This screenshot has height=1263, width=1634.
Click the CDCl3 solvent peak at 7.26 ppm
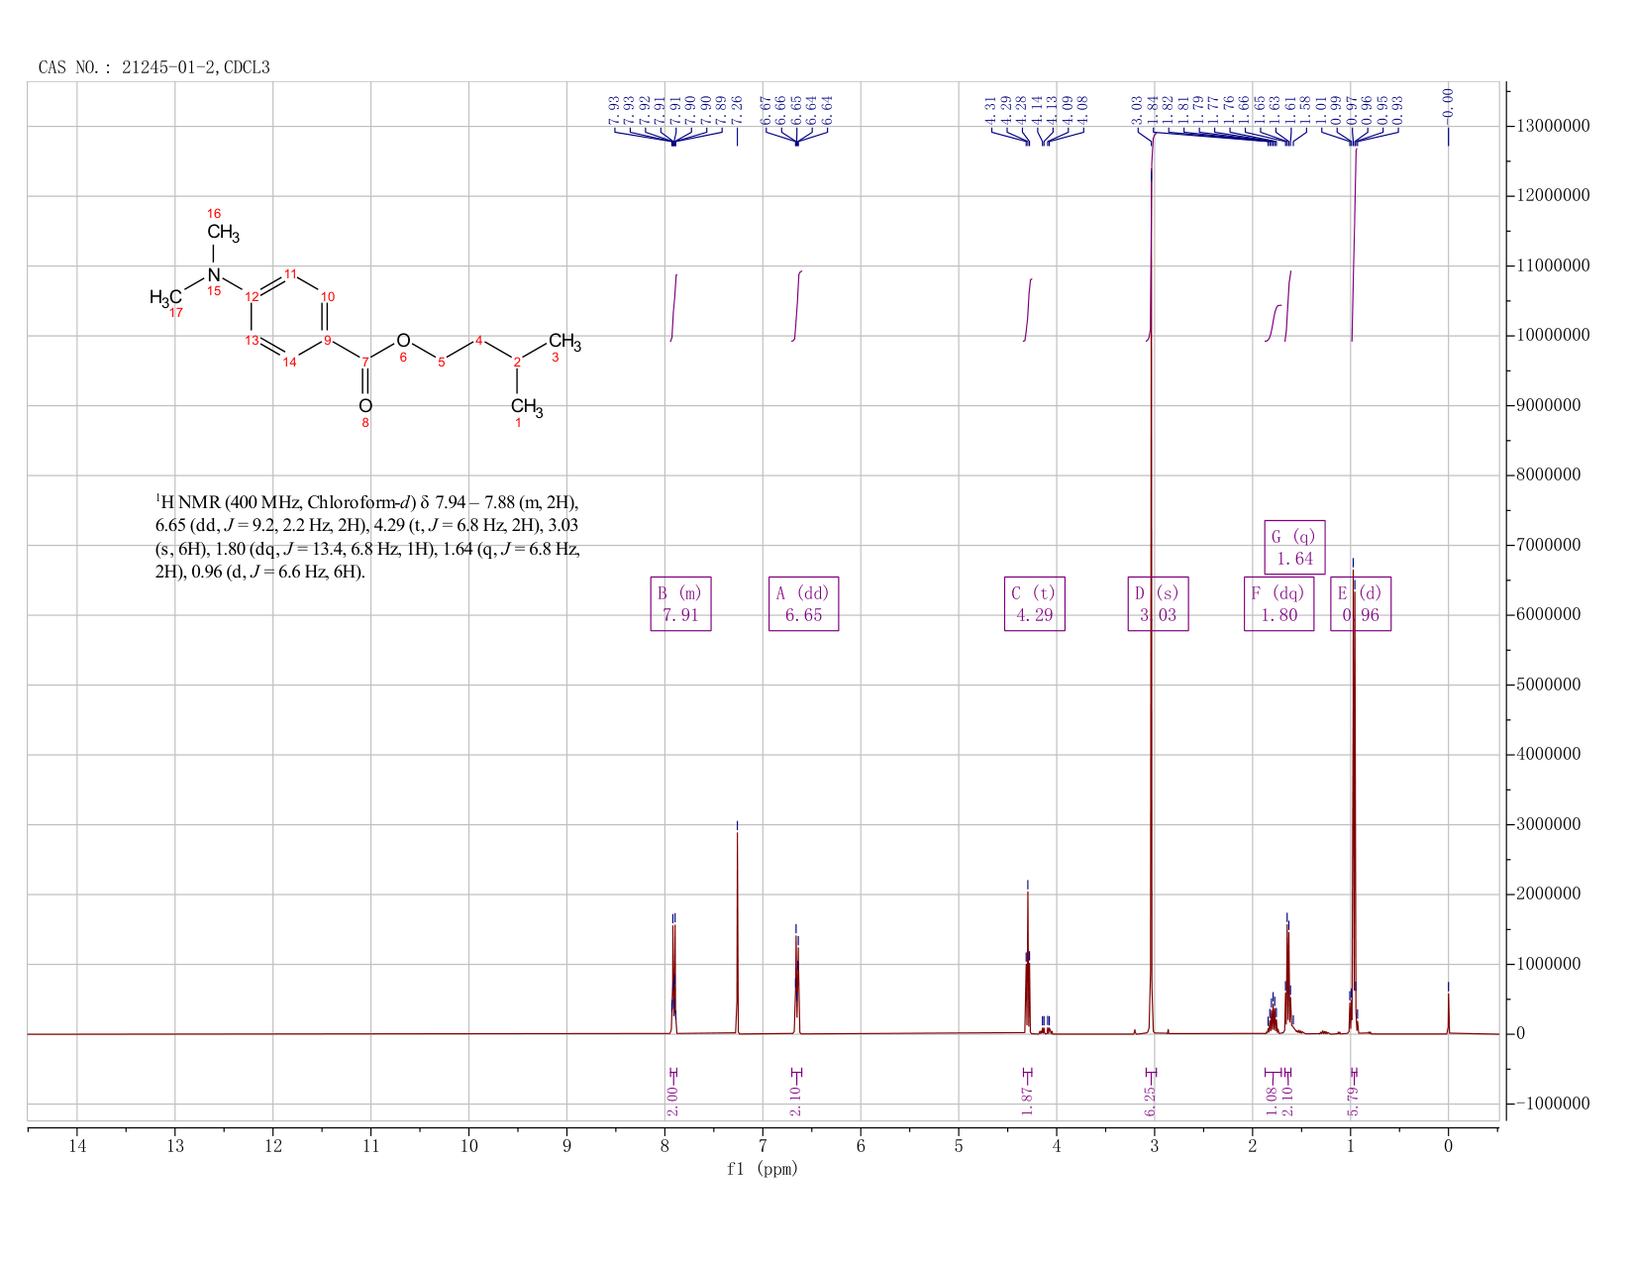[737, 931]
